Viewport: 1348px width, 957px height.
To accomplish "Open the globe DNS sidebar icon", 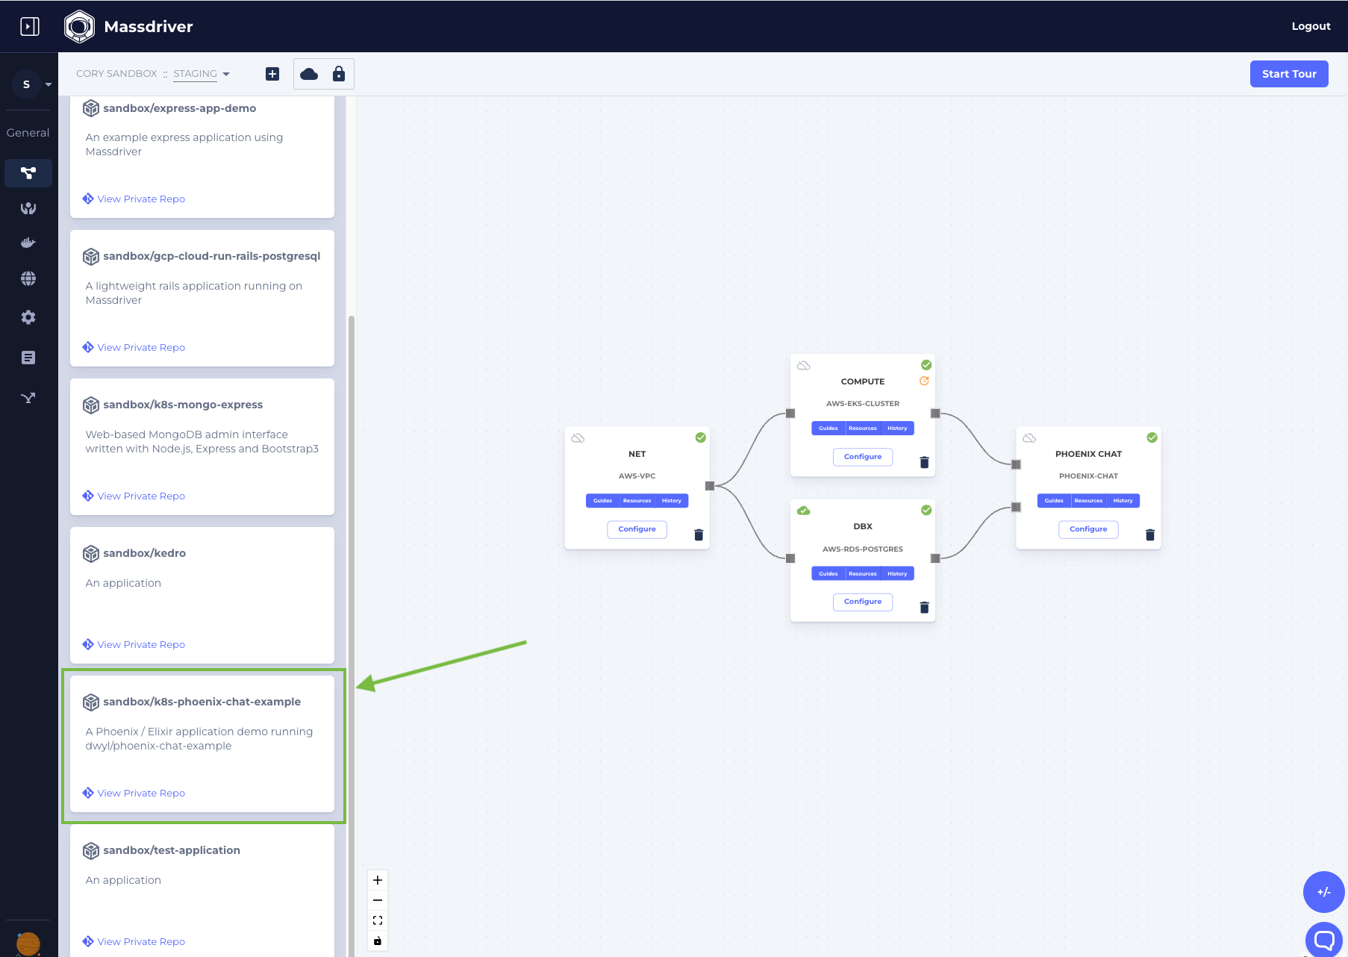I will point(28,278).
